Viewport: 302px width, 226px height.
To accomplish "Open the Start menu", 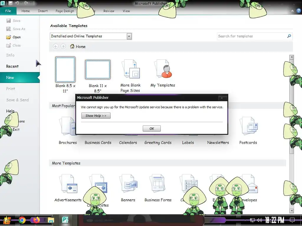I will click(x=7, y=220).
